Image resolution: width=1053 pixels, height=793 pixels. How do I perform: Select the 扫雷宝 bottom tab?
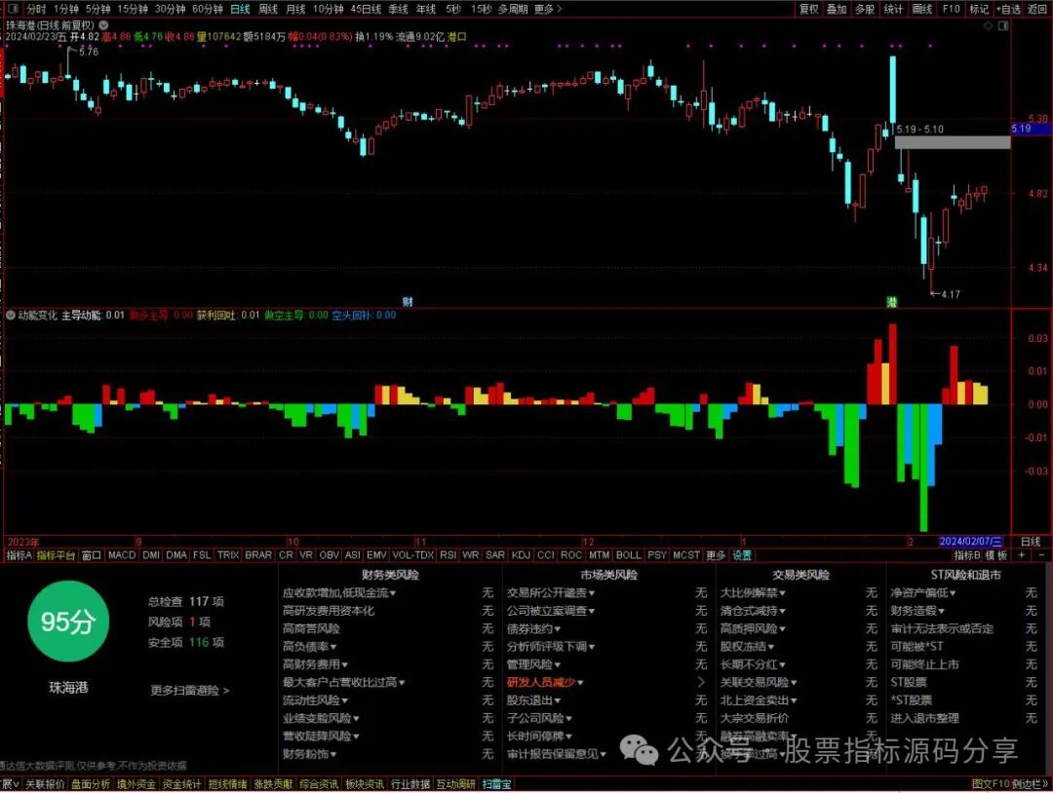496,783
